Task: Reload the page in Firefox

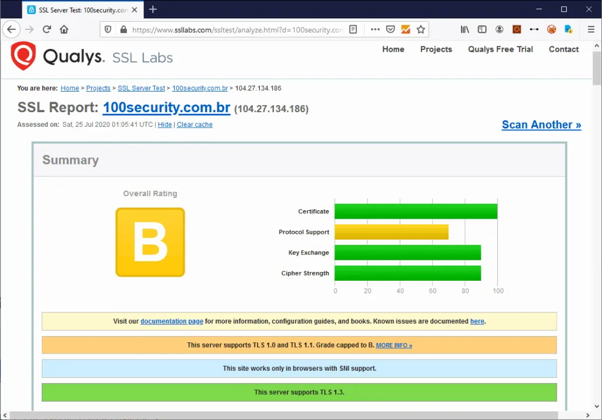Action: point(47,29)
